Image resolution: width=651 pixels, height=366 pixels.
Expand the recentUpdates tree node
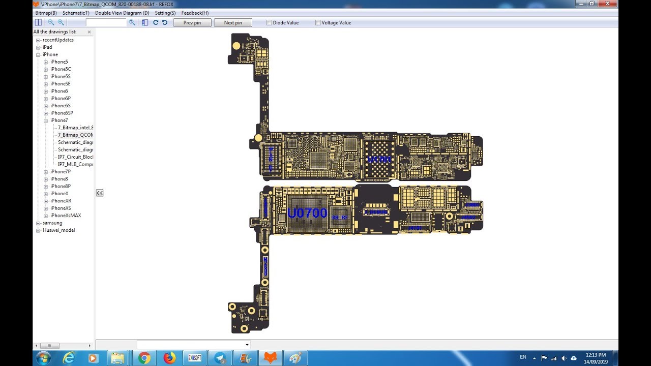tap(38, 40)
